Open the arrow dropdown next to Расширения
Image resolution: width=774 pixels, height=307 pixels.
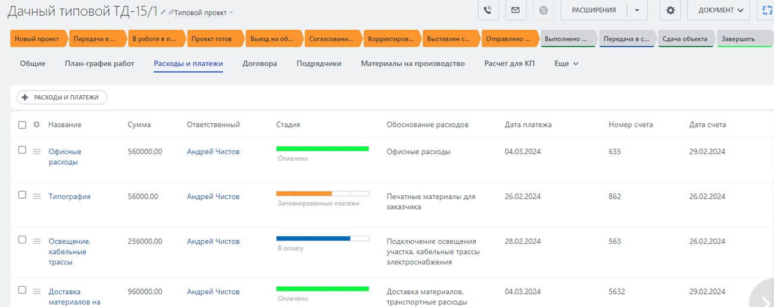[637, 10]
